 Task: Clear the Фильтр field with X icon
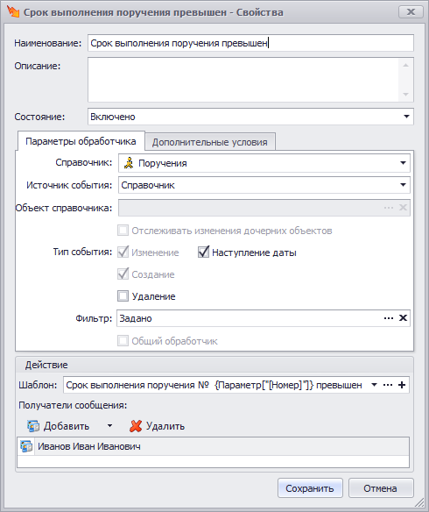[403, 318]
